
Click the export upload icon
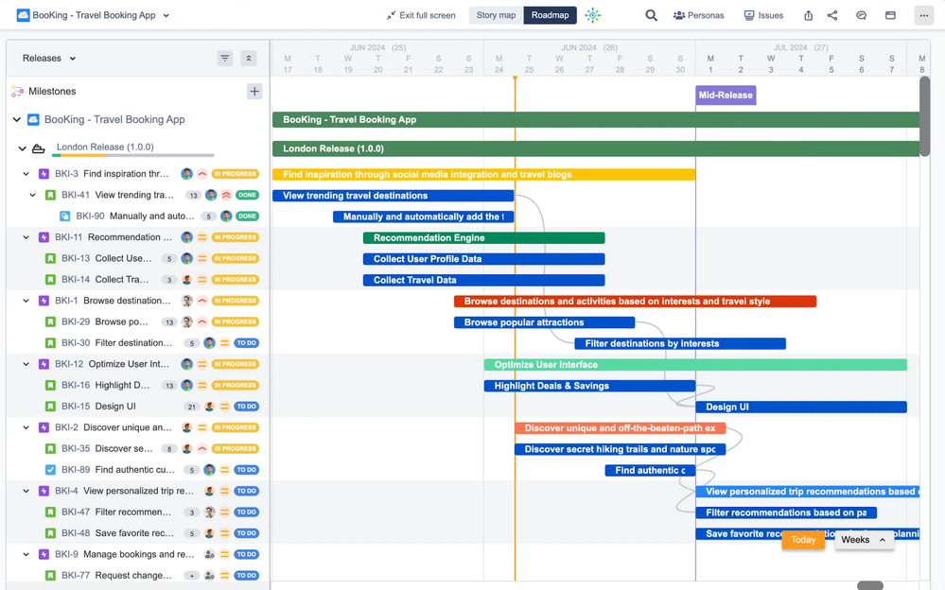pyautogui.click(x=808, y=15)
